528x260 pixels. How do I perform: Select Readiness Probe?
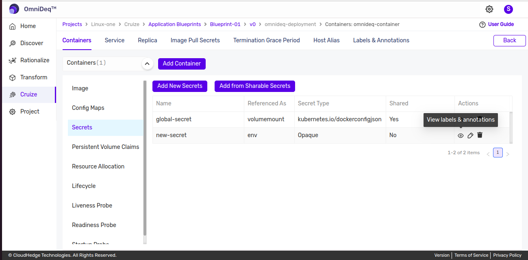coord(106,225)
